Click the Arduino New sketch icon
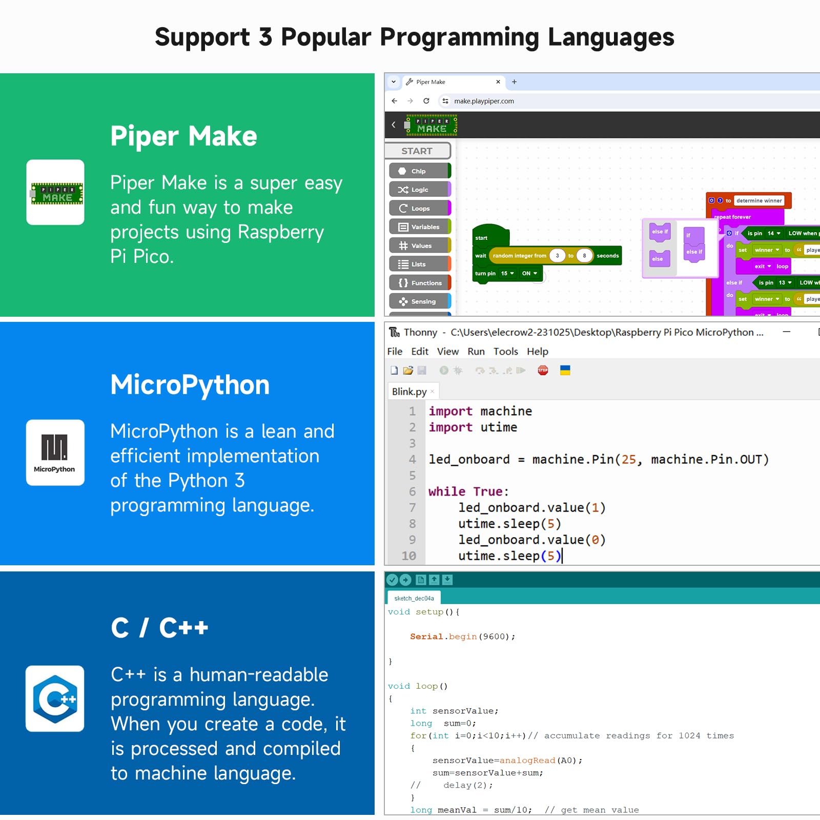This screenshot has height=820, width=820. (421, 580)
